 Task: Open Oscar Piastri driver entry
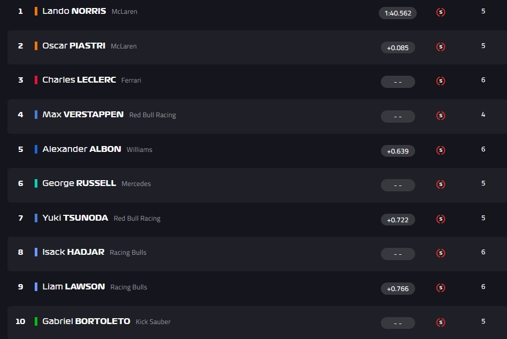tap(74, 46)
